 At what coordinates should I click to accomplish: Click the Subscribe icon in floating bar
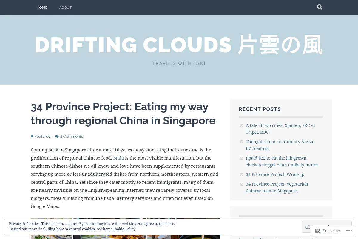[318, 231]
